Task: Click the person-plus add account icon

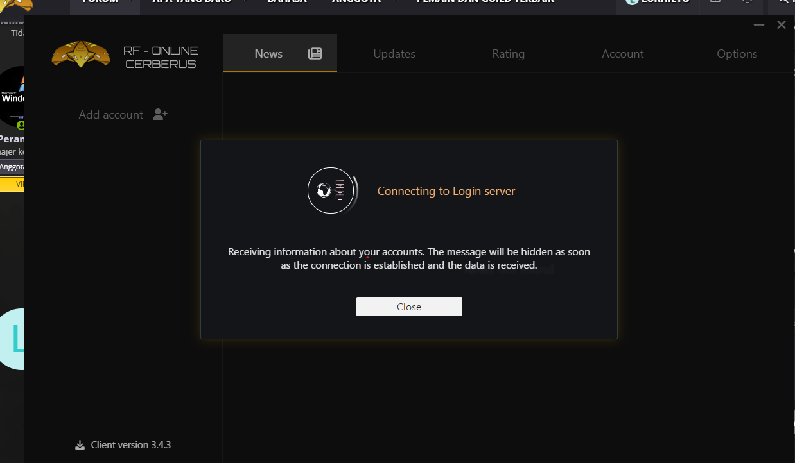Action: pos(160,115)
